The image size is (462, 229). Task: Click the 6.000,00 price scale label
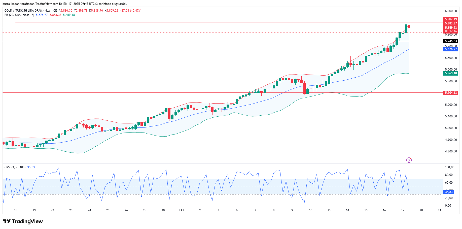[451, 11]
